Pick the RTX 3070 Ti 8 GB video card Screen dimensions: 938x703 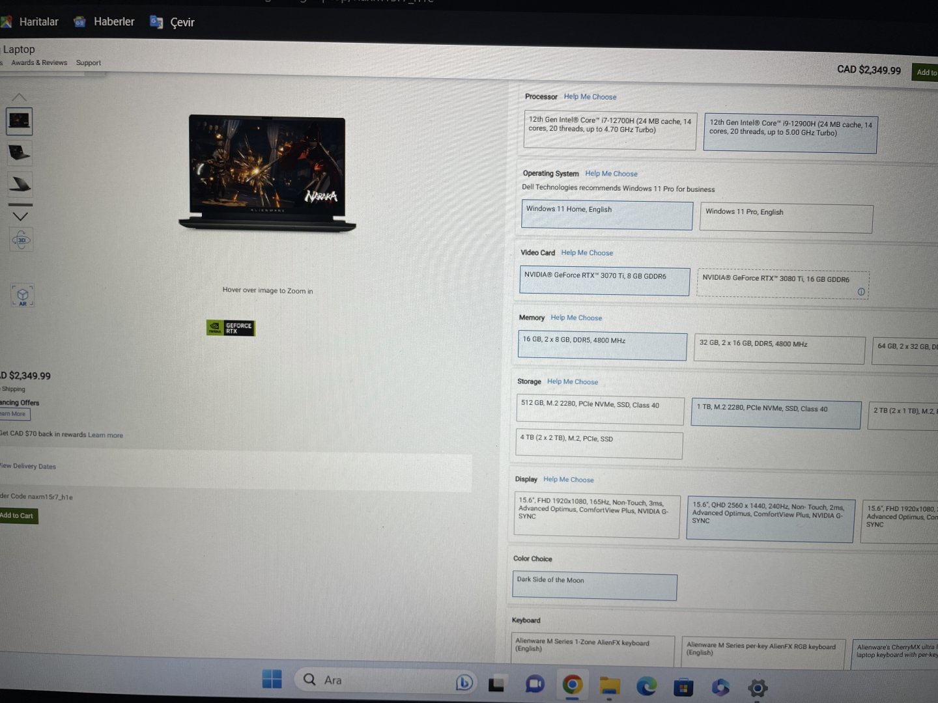click(x=604, y=281)
